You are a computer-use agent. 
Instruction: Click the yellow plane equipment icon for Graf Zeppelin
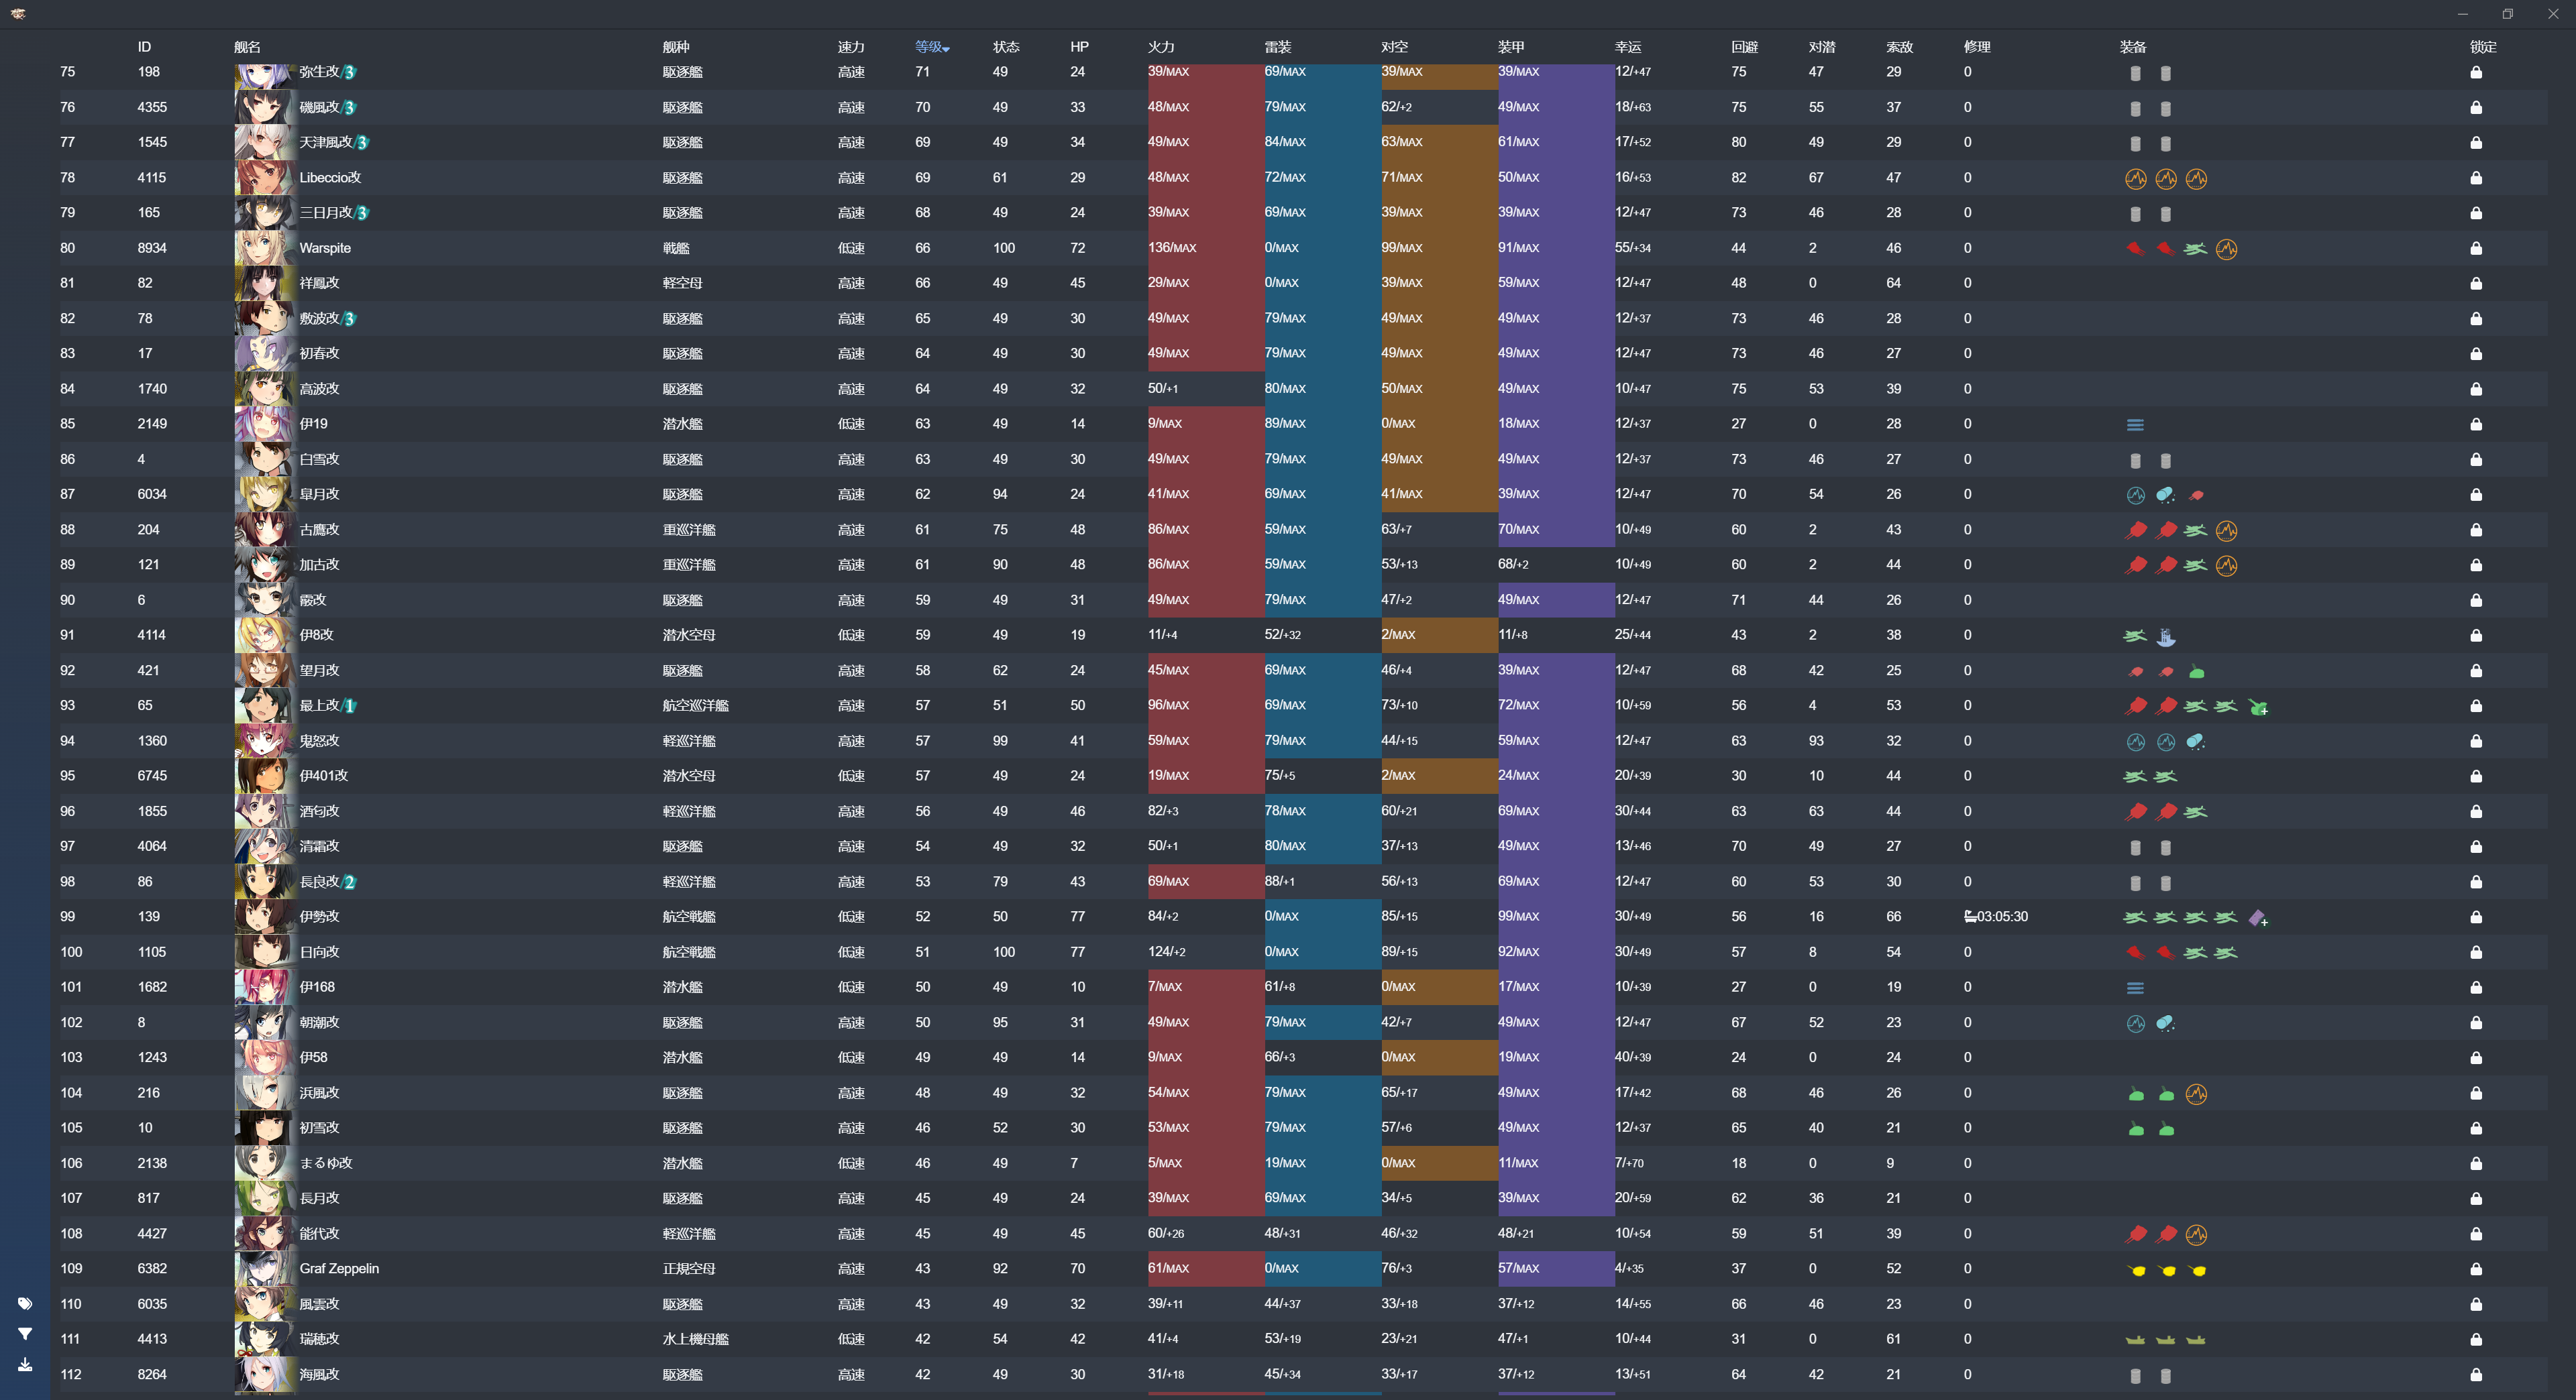(2137, 1270)
